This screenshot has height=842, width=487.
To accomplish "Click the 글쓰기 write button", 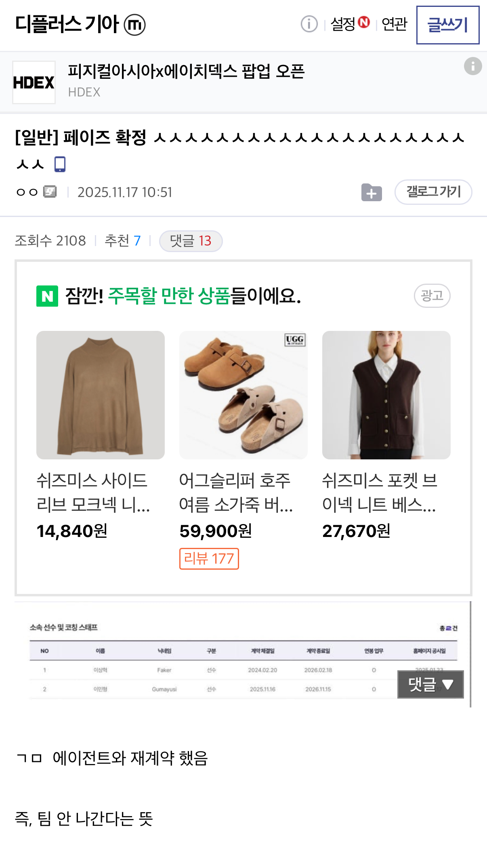I will coord(447,25).
